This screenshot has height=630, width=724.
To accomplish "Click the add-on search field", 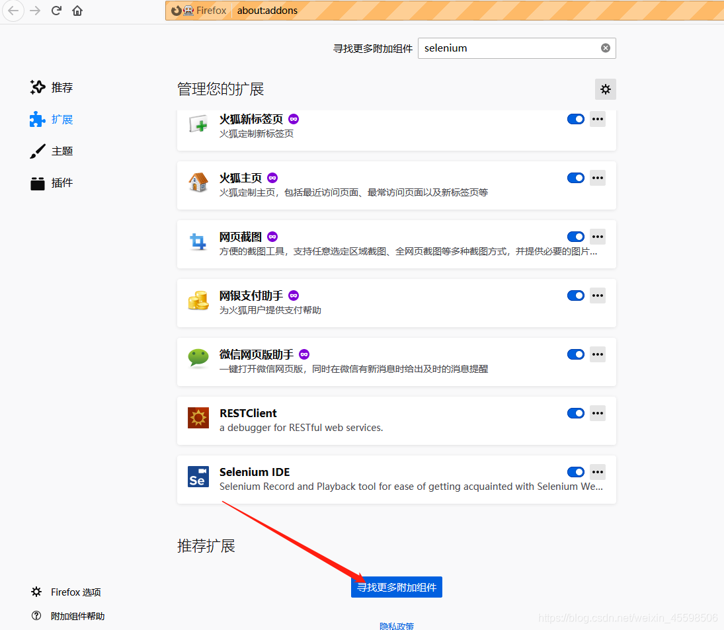I will point(516,48).
